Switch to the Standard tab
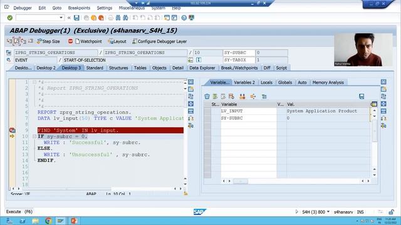The height and width of the screenshot is (225, 401). (95, 68)
